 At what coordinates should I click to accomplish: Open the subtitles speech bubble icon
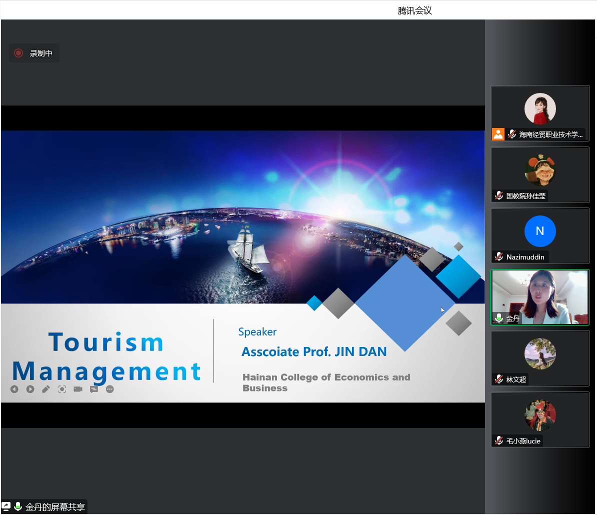pyautogui.click(x=94, y=389)
